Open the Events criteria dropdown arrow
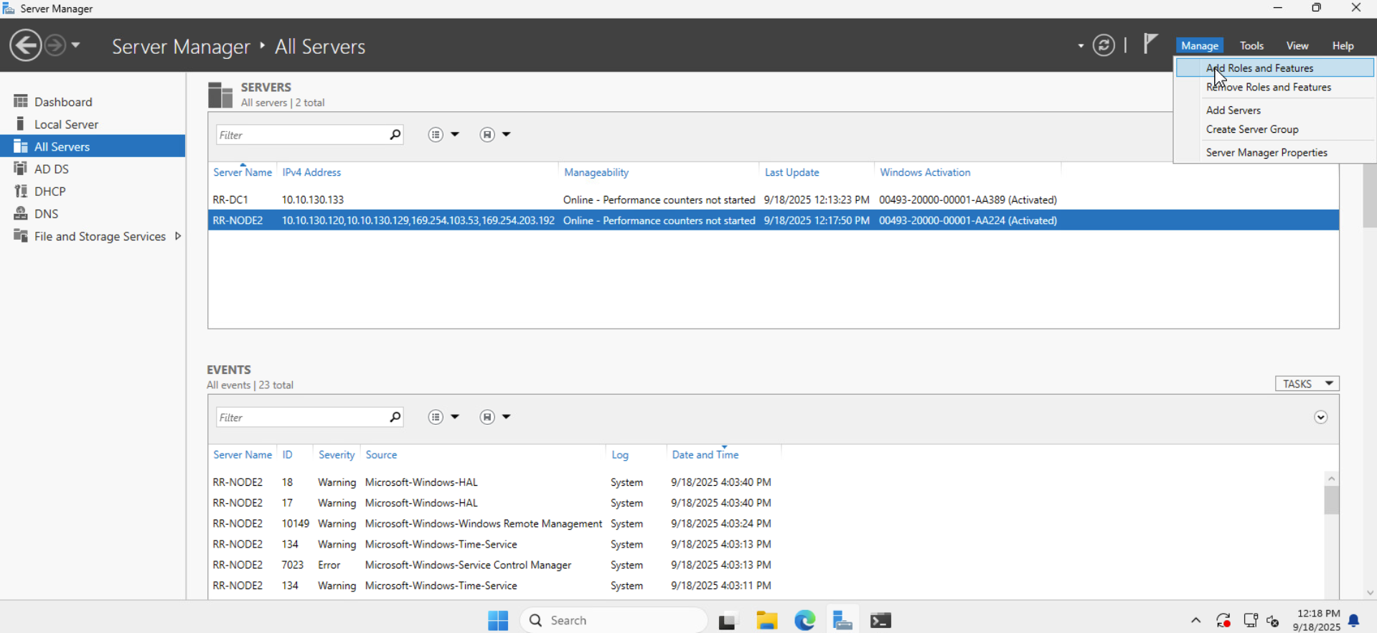The width and height of the screenshot is (1377, 633). pyautogui.click(x=455, y=417)
